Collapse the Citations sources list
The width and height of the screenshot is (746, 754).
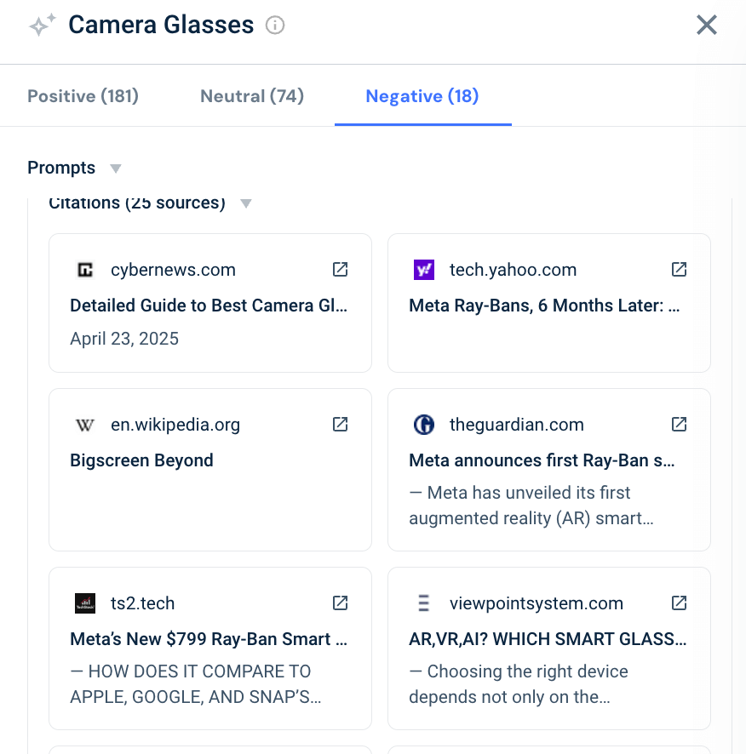pyautogui.click(x=245, y=203)
